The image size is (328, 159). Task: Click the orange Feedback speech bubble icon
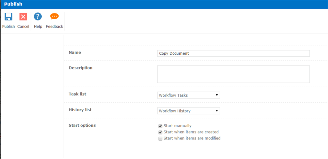click(x=54, y=17)
